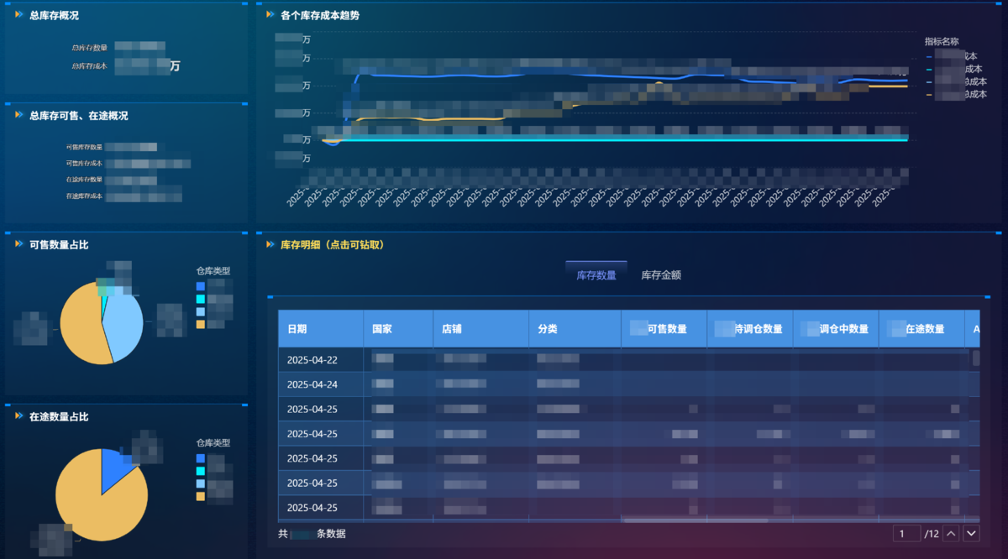Click the page number input box
The image size is (1008, 559).
pos(906,533)
